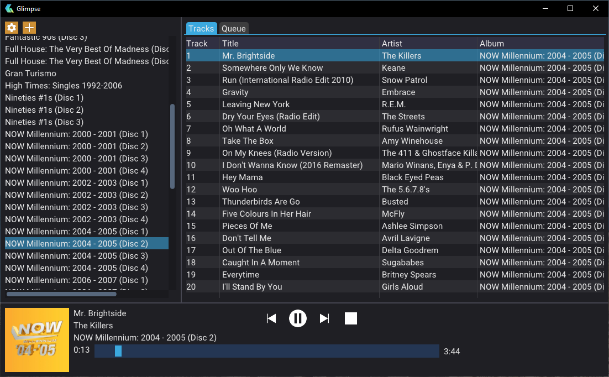Screen dimensions: 609x377
Task: Select track Take The Box
Action: [395, 141]
